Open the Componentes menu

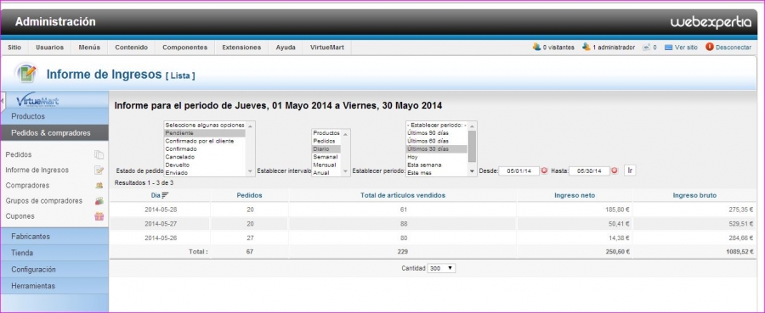[x=185, y=48]
